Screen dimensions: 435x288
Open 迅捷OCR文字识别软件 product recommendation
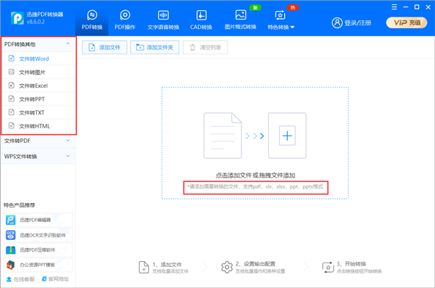coord(38,235)
